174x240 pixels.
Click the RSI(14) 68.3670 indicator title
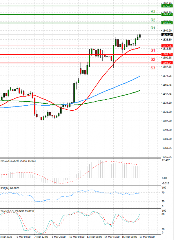[x=10, y=188]
